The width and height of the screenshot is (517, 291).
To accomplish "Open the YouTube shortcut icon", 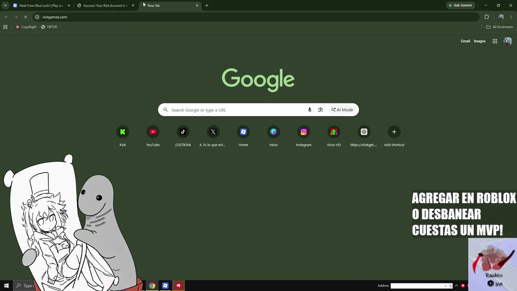I will 153,132.
